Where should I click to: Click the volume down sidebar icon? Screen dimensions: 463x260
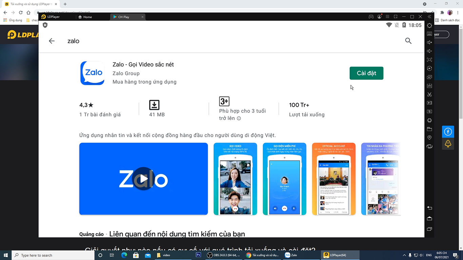pos(429,51)
